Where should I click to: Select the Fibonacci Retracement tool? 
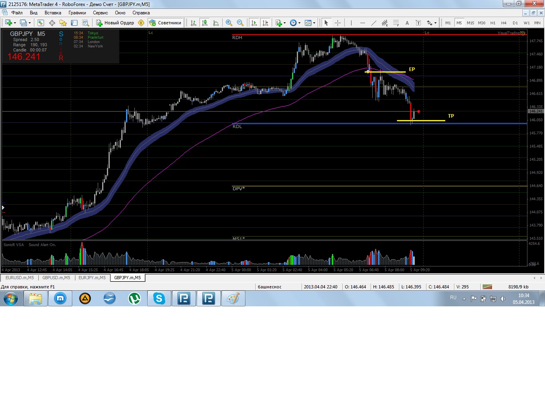point(396,23)
